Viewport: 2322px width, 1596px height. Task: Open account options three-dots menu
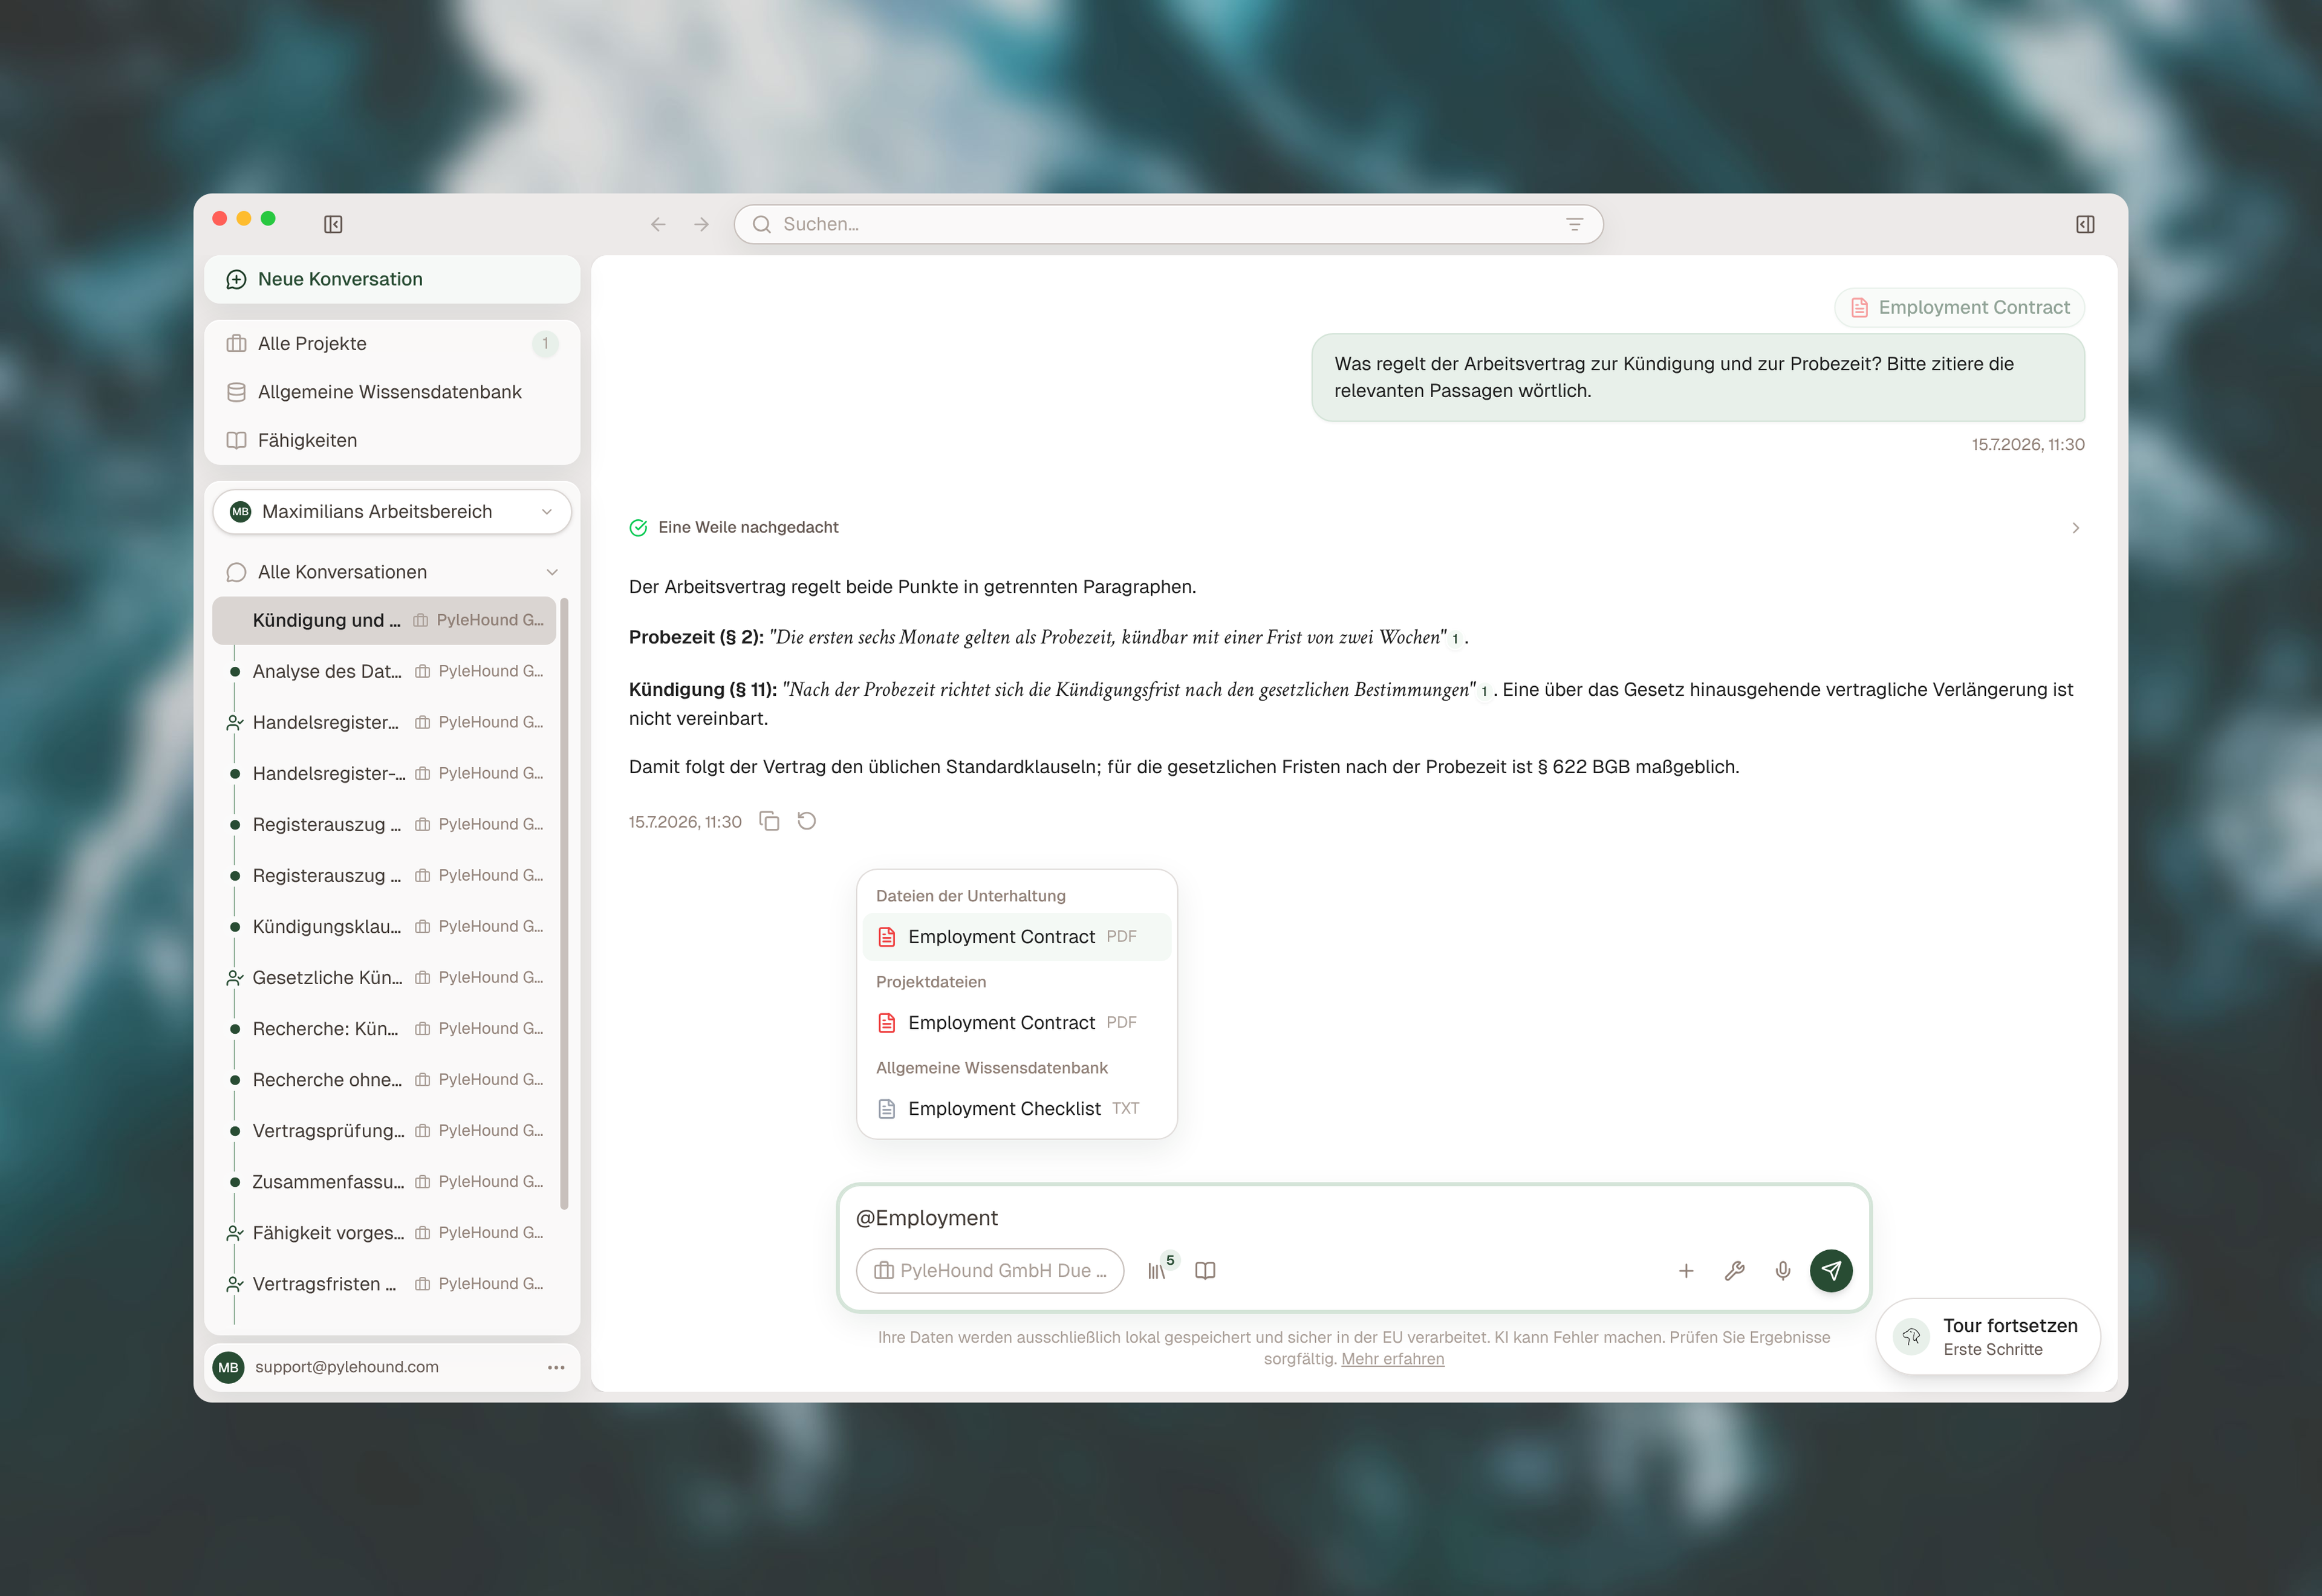click(556, 1367)
